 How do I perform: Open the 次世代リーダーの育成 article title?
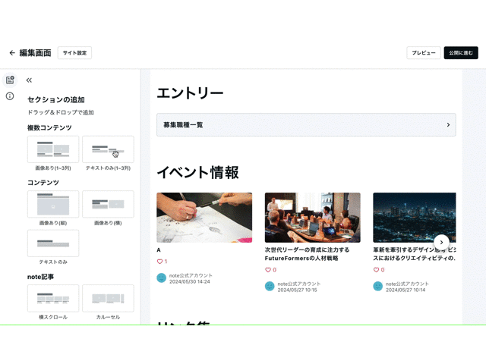tap(307, 254)
